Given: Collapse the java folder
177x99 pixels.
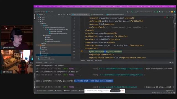Looking at the screenshot, I should 42,26.
